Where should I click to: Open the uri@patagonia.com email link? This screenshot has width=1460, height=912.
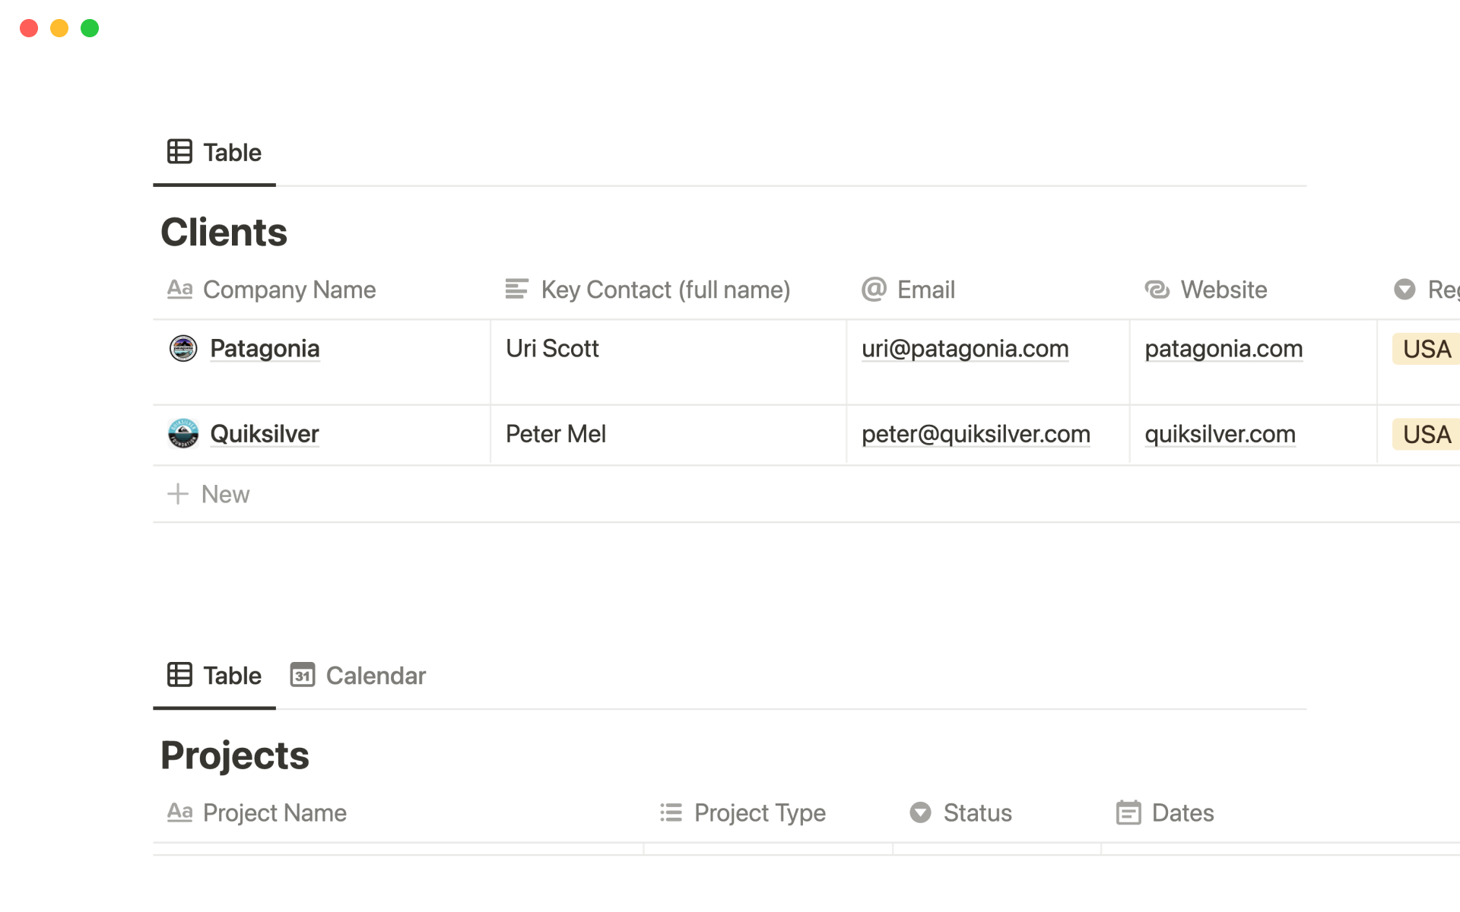point(965,349)
